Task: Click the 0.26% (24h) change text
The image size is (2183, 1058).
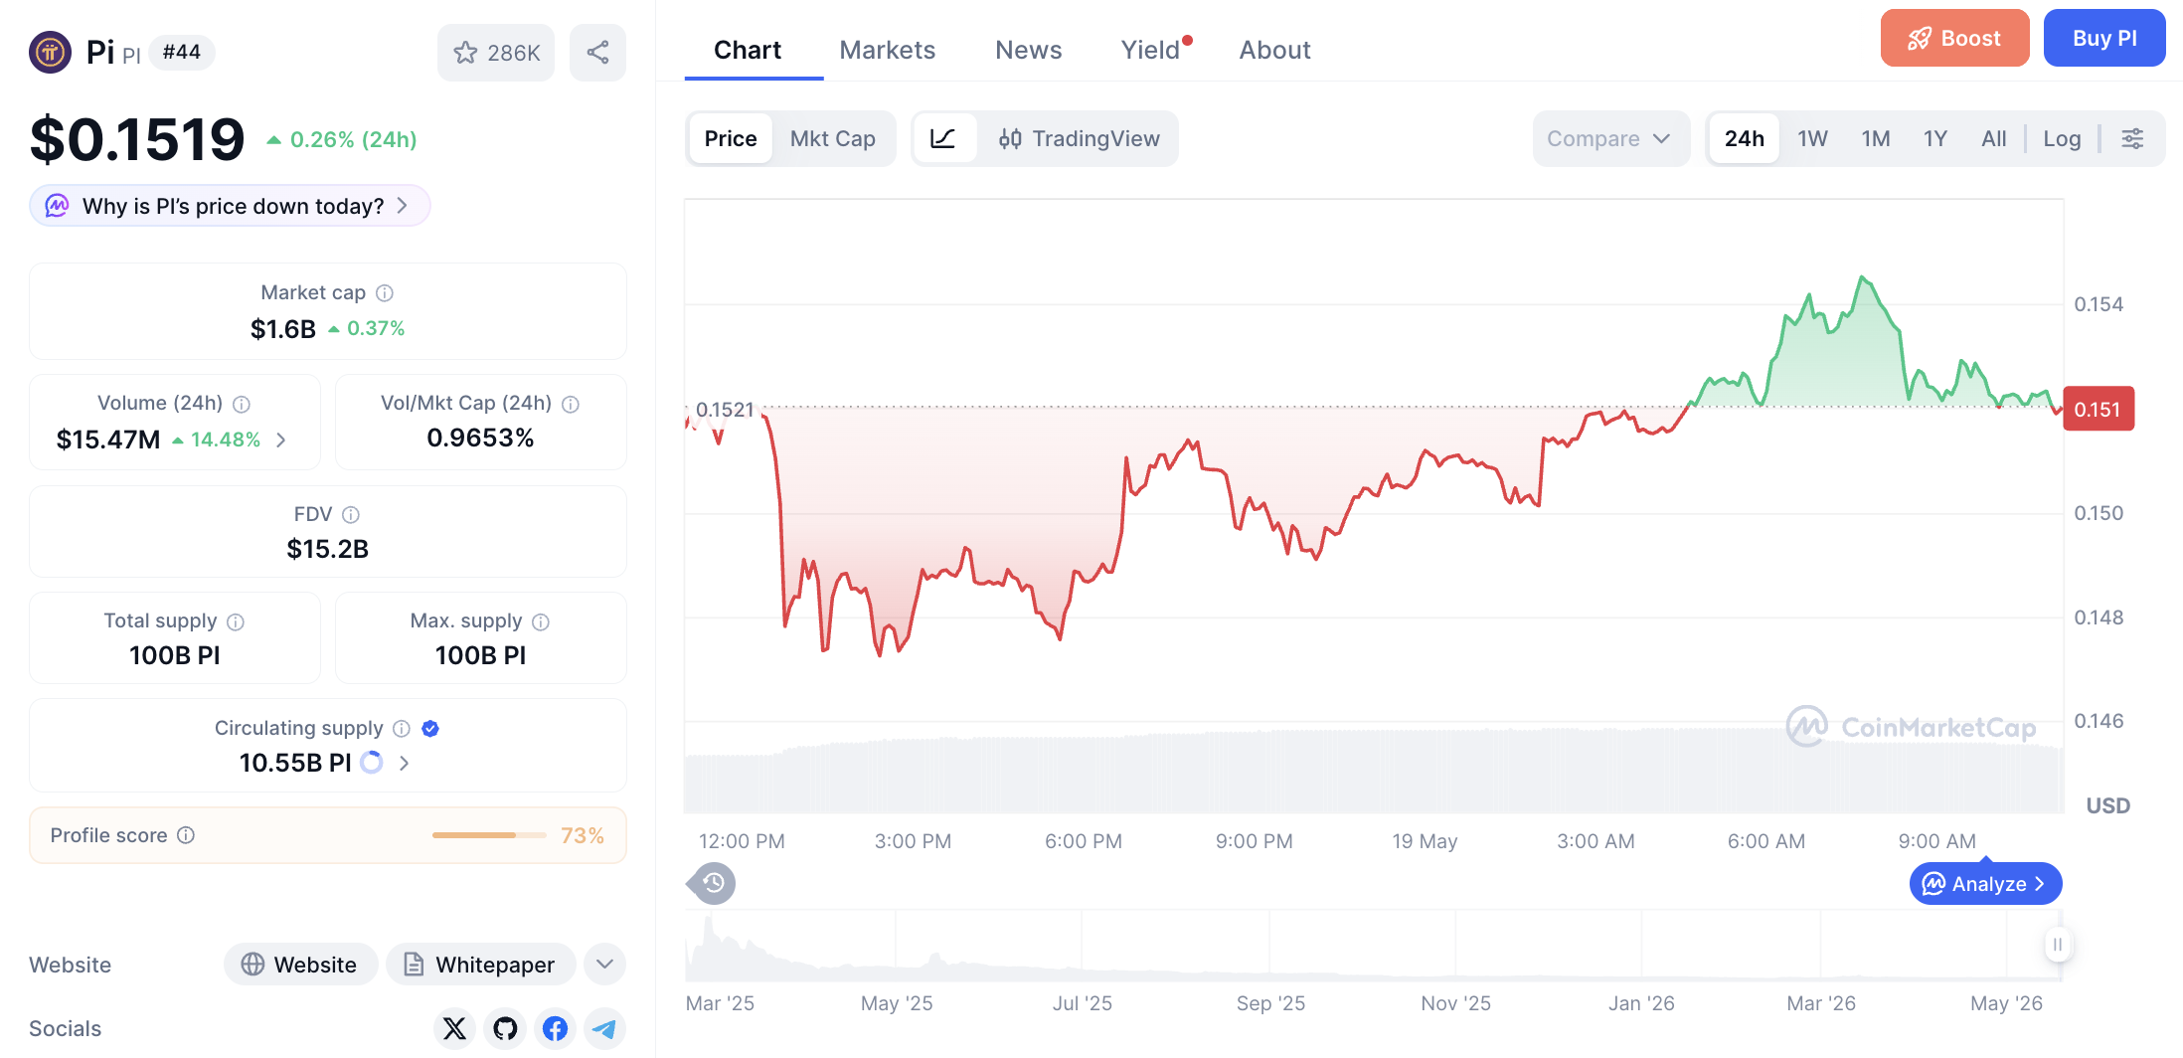Action: tap(353, 139)
